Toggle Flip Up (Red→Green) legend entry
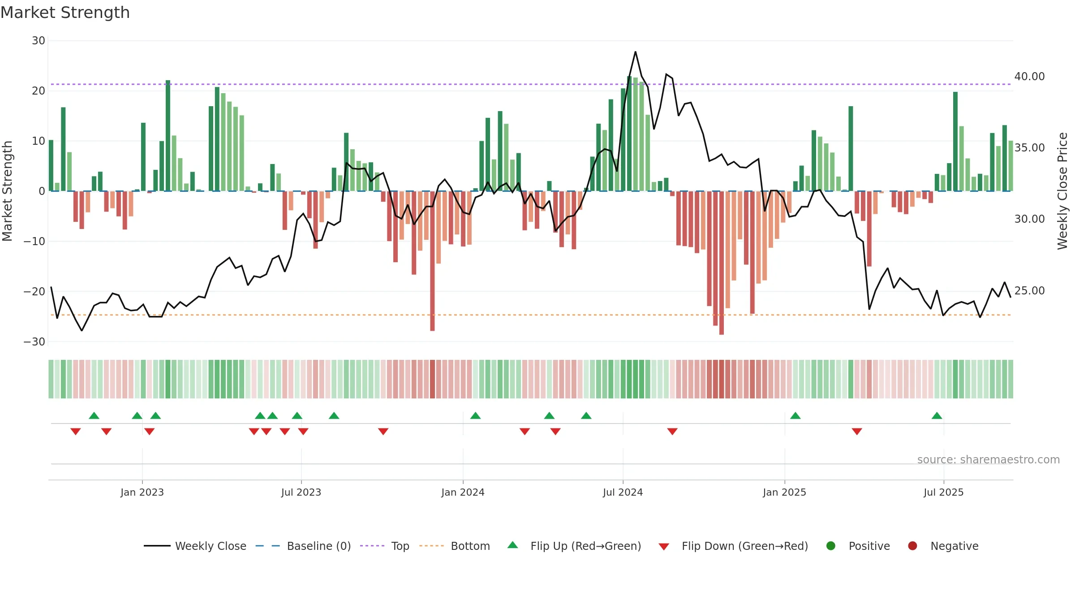 click(574, 546)
